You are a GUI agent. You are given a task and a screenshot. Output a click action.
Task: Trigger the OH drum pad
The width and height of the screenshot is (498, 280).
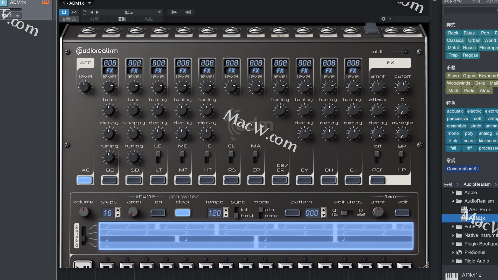tap(329, 180)
